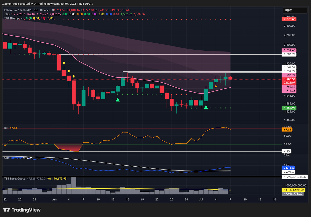Screen dimensions: 311x217
Task: Select the Jun label on time axis
Action: tap(54, 199)
